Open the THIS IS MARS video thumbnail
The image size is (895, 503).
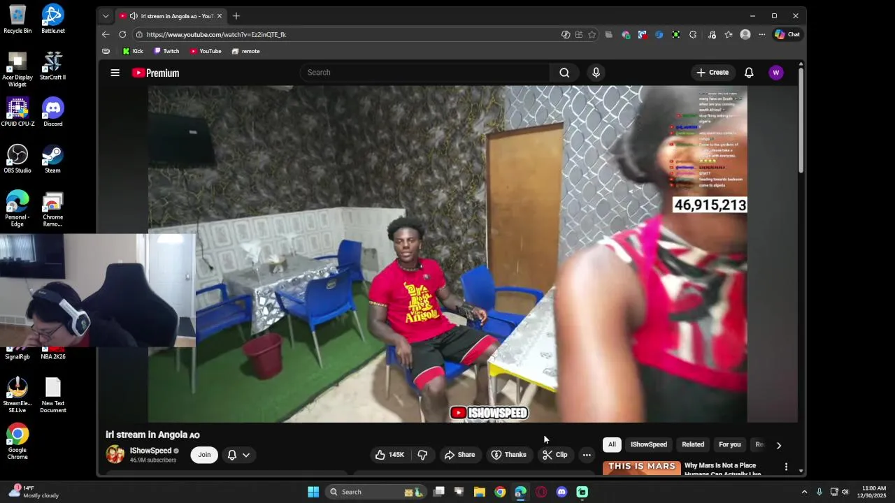pyautogui.click(x=641, y=467)
